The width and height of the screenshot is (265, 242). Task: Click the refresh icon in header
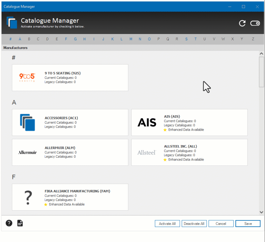pyautogui.click(x=242, y=24)
